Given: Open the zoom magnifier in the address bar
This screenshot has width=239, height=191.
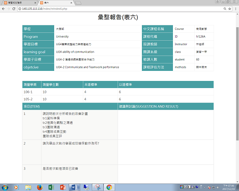Looking at the screenshot, I should pyautogui.click(x=225, y=9).
